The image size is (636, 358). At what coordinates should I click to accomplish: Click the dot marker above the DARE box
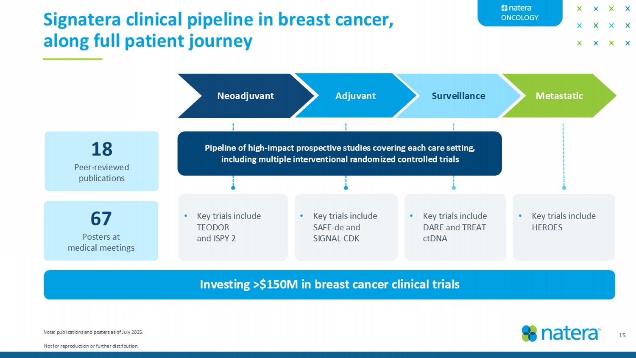click(454, 187)
